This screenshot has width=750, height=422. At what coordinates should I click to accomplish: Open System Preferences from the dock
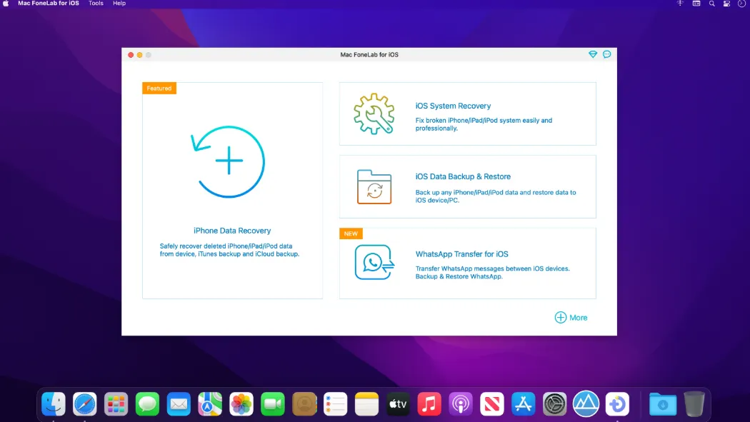click(x=555, y=404)
